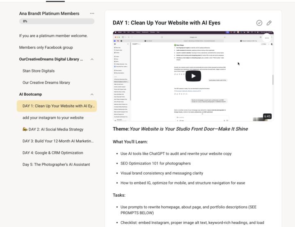Open the Members only Facebook group link
The image size is (295, 227).
point(46,47)
